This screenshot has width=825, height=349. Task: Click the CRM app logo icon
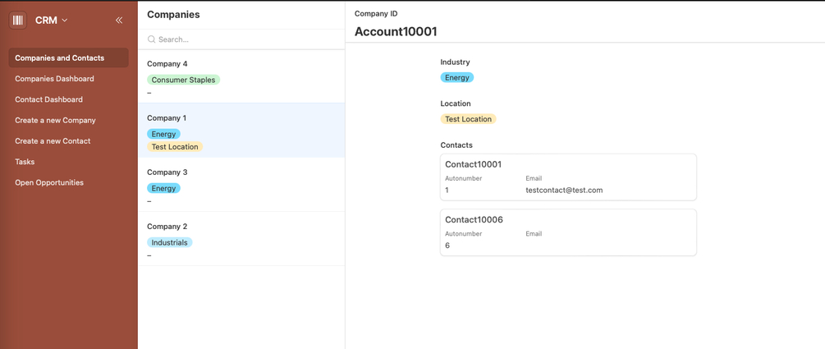click(17, 20)
